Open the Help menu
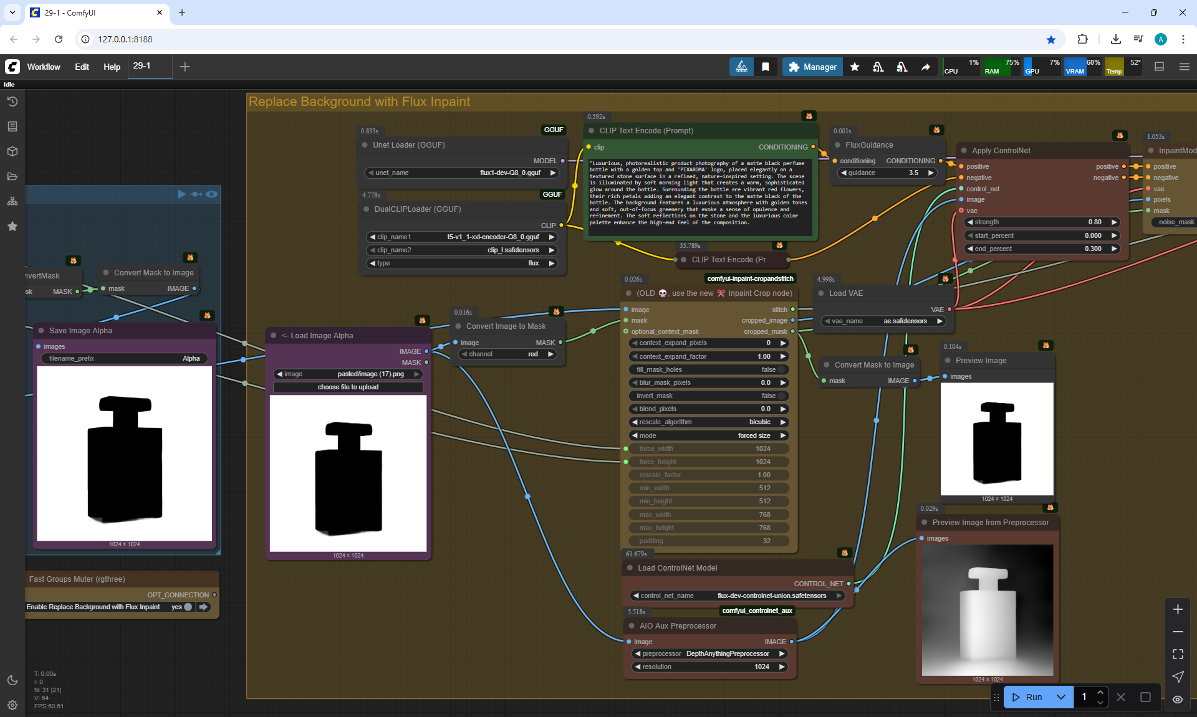The image size is (1197, 717). [x=112, y=67]
